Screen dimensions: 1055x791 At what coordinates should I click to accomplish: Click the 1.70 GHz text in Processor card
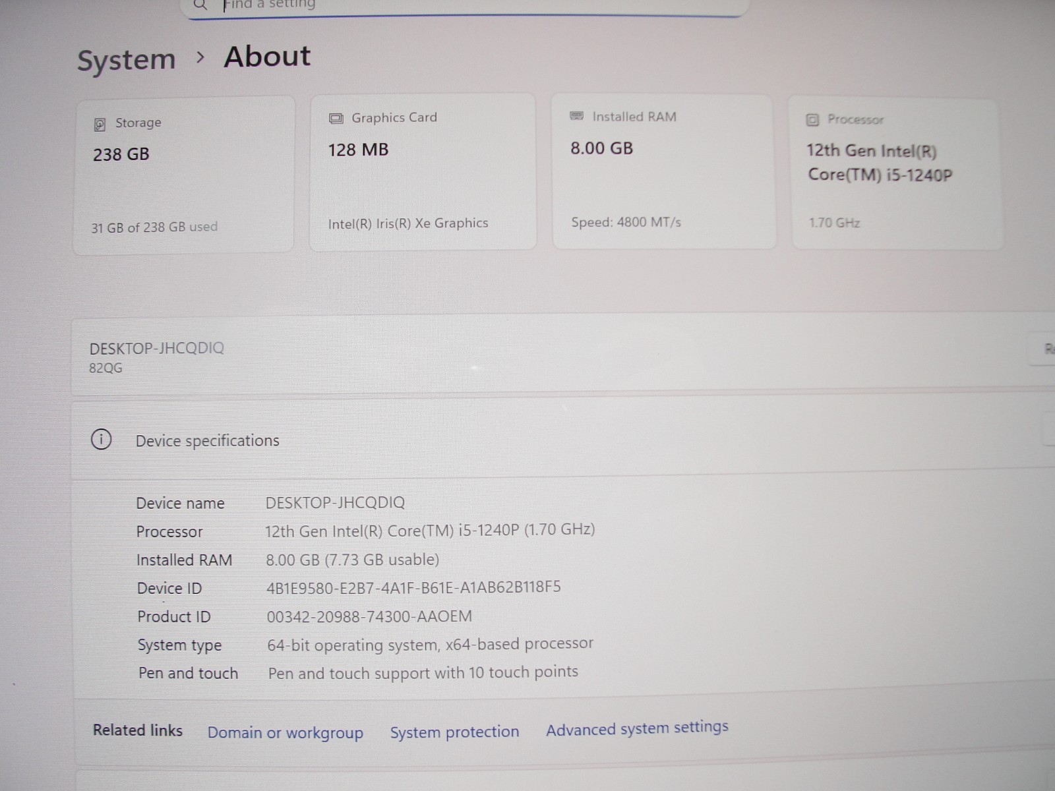(834, 223)
